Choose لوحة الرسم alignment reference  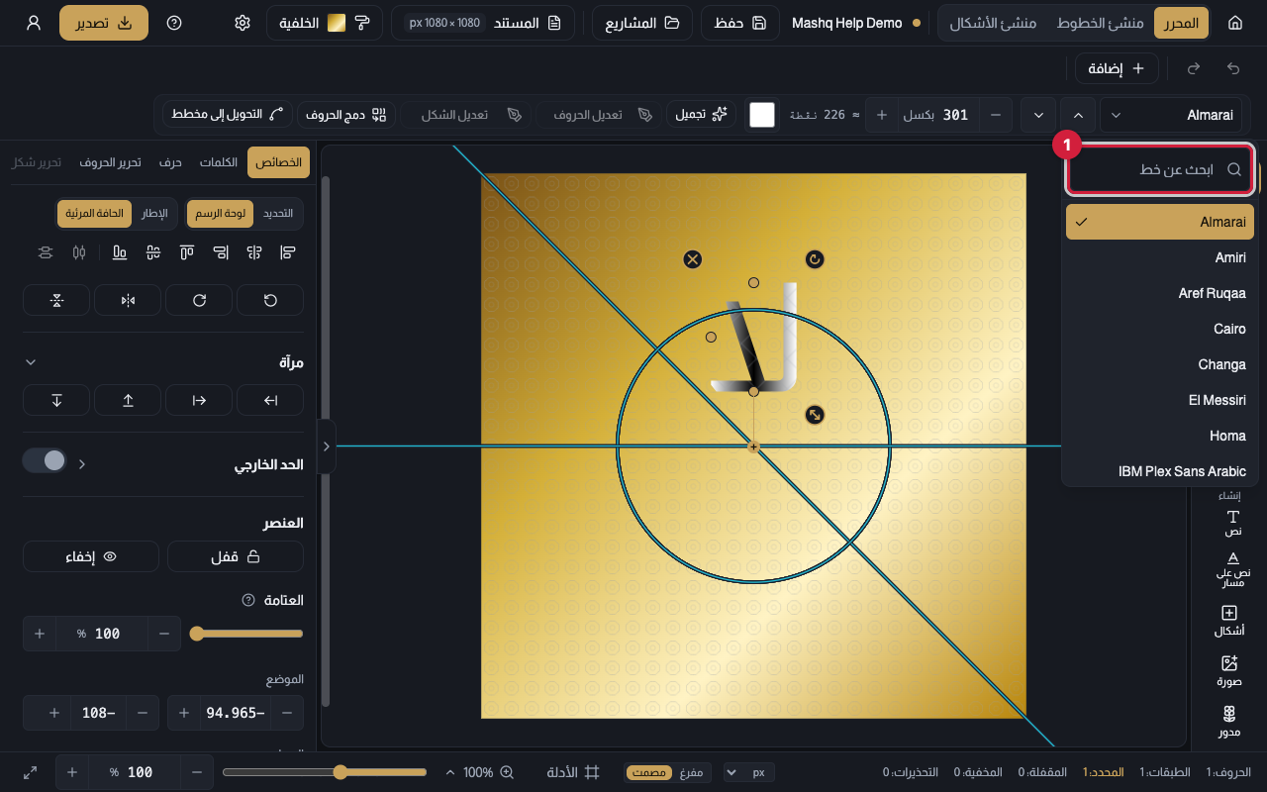(221, 213)
